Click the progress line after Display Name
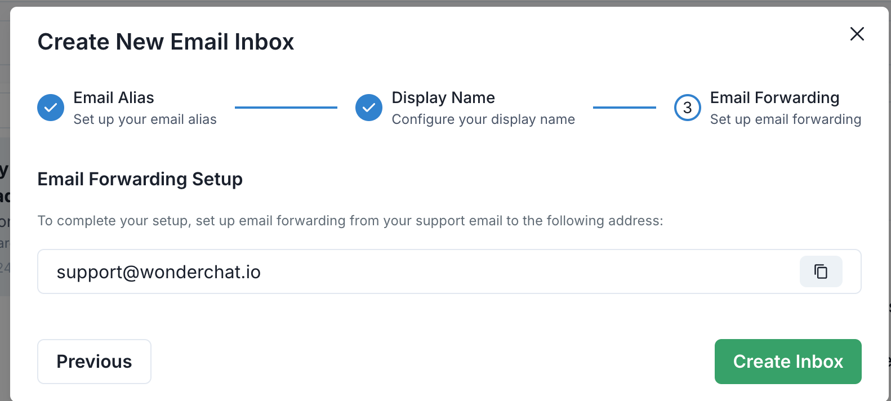Image resolution: width=891 pixels, height=401 pixels. click(x=624, y=108)
